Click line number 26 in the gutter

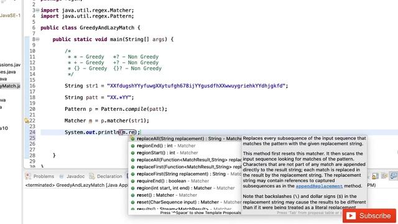(32, 144)
